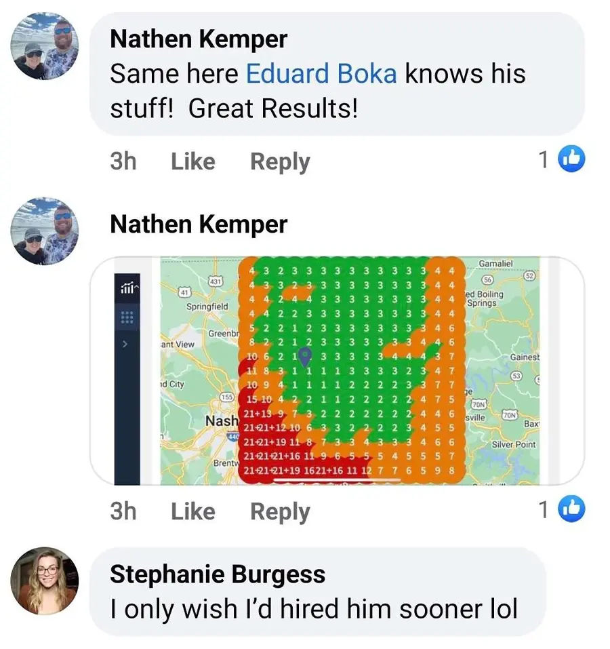
Task: Expand sidebar with the chevron arrow
Action: coord(125,344)
